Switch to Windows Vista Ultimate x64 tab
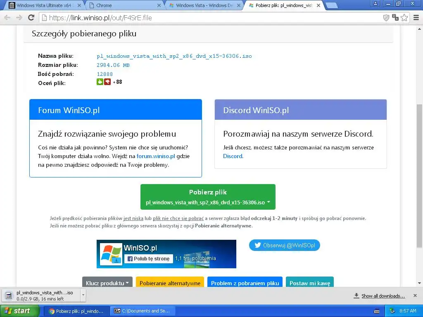Image resolution: width=423 pixels, height=317 pixels. 43,5
